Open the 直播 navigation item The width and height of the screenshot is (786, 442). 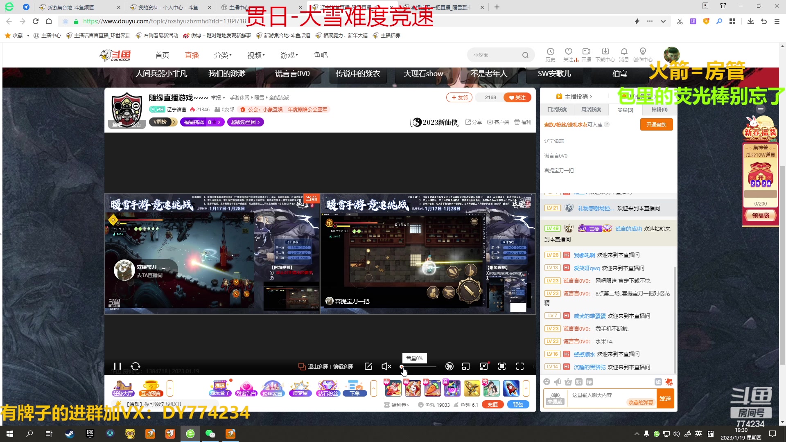[192, 55]
